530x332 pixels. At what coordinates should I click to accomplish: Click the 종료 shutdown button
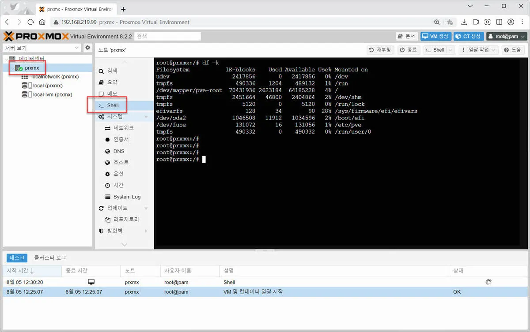point(409,50)
